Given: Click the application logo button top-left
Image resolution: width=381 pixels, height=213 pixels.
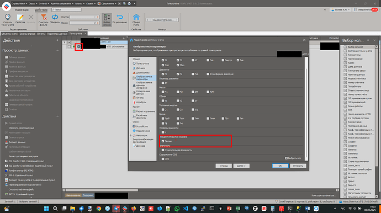Looking at the screenshot, I should coord(7,6).
